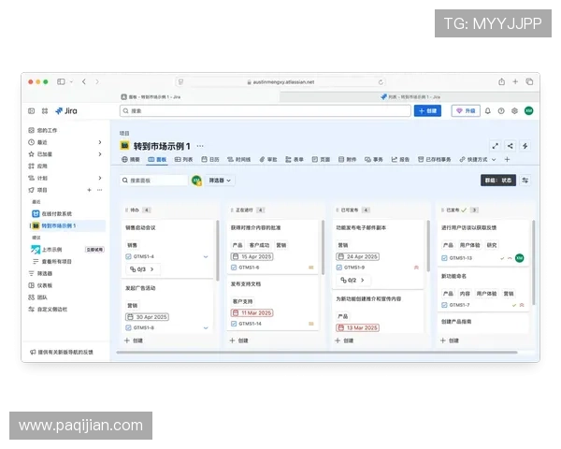
Task: Switch to the List tab
Action: 183,159
